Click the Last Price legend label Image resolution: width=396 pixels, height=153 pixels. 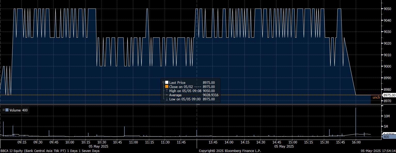(x=177, y=83)
